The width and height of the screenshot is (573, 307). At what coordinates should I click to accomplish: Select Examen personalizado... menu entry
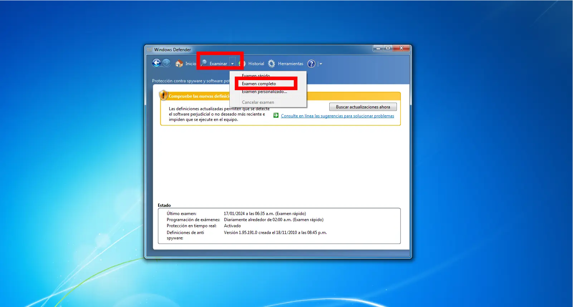tap(264, 92)
